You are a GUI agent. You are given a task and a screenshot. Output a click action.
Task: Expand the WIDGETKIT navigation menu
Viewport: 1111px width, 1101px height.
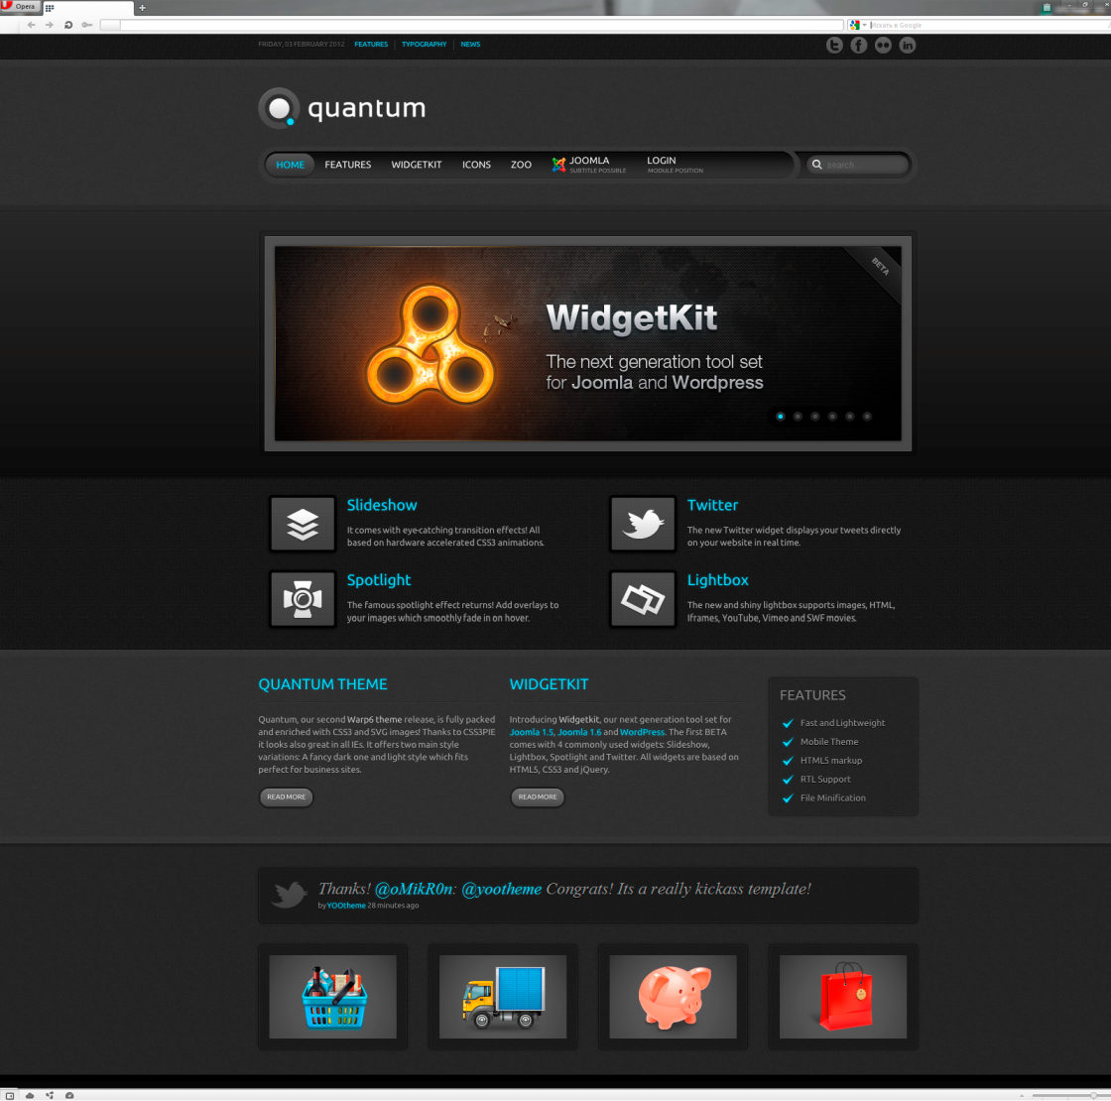[417, 165]
